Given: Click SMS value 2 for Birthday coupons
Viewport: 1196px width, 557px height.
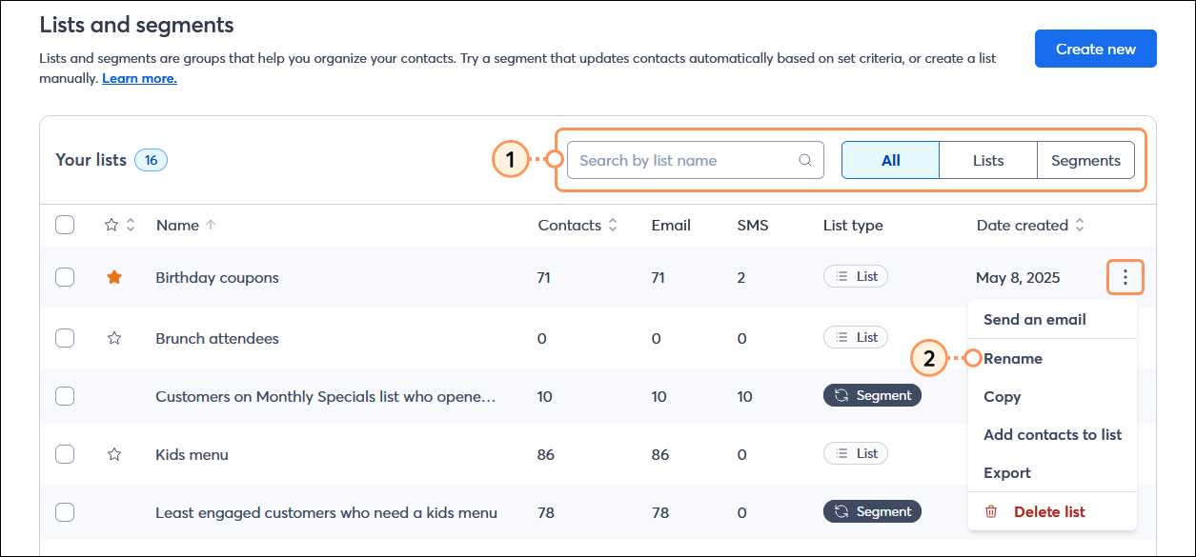Looking at the screenshot, I should pos(741,278).
